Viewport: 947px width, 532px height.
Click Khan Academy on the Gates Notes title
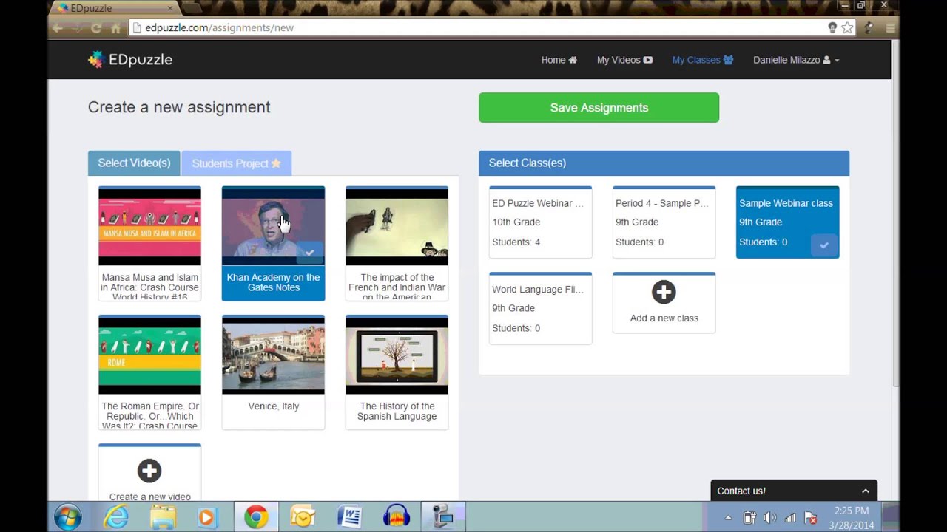(273, 282)
